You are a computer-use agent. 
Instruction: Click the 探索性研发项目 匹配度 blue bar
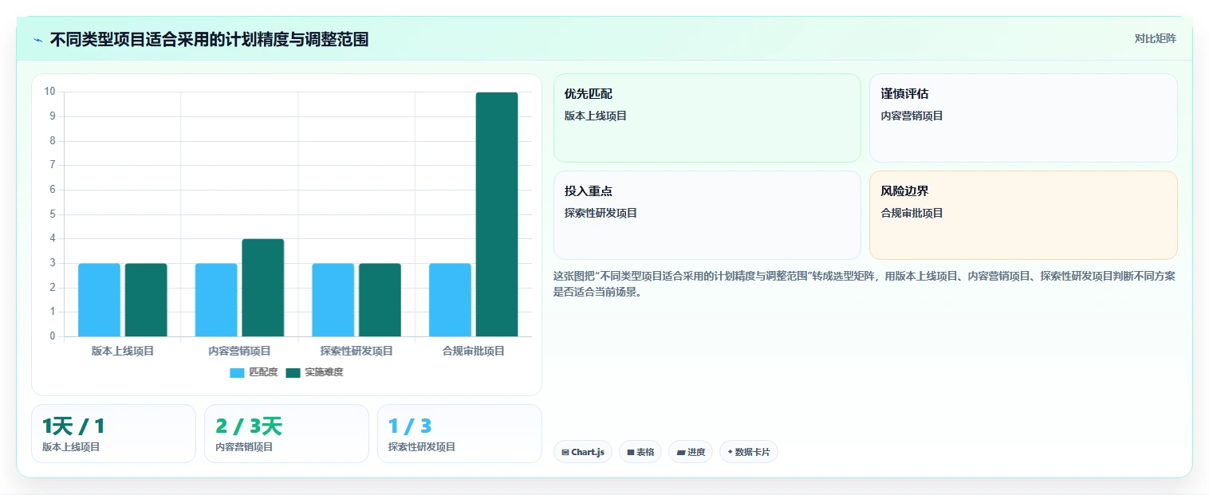point(333,300)
